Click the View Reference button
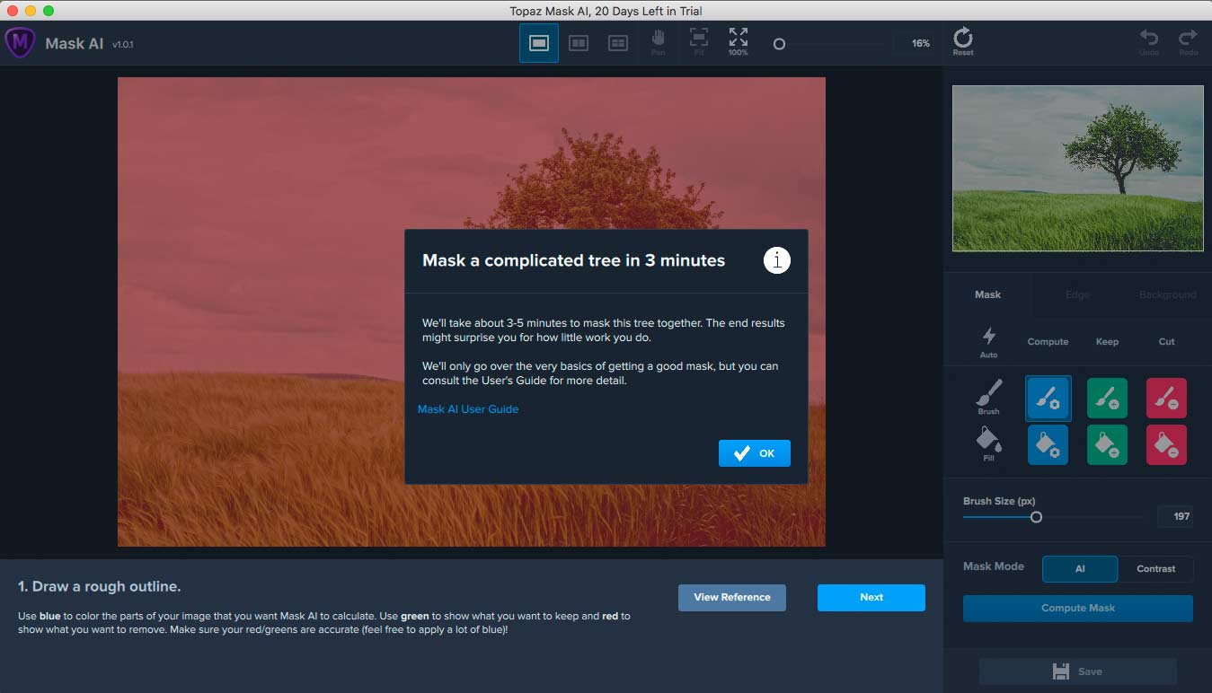1212x693 pixels. point(732,597)
